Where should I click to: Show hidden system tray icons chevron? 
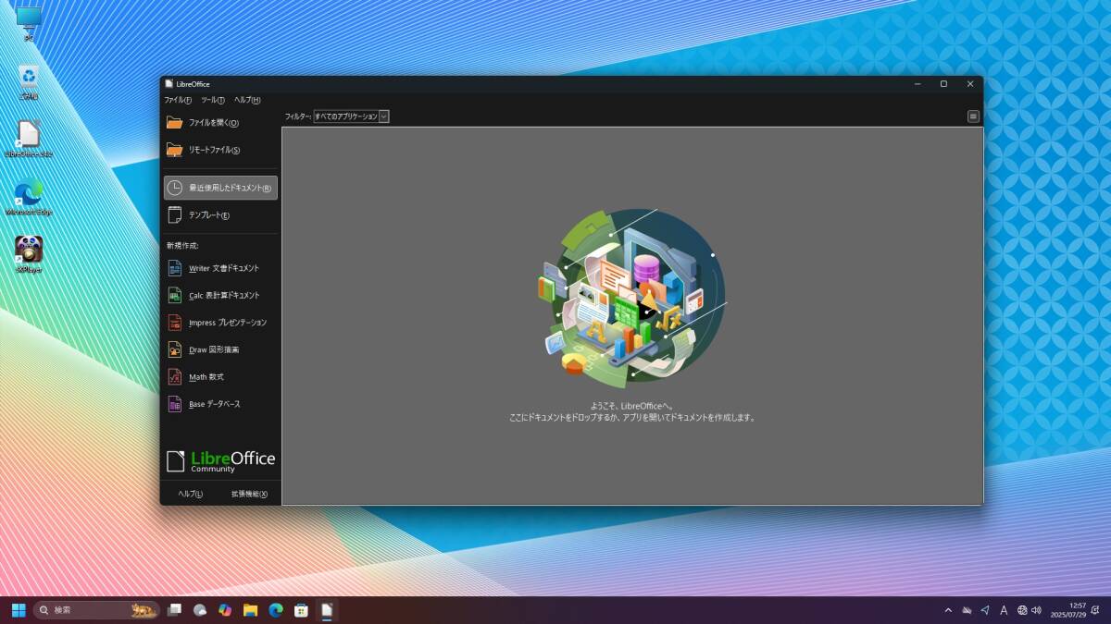pyautogui.click(x=947, y=610)
